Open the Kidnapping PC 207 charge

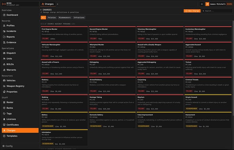coord(112,68)
